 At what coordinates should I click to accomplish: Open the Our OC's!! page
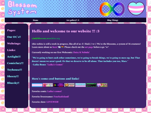click(x=14, y=37)
